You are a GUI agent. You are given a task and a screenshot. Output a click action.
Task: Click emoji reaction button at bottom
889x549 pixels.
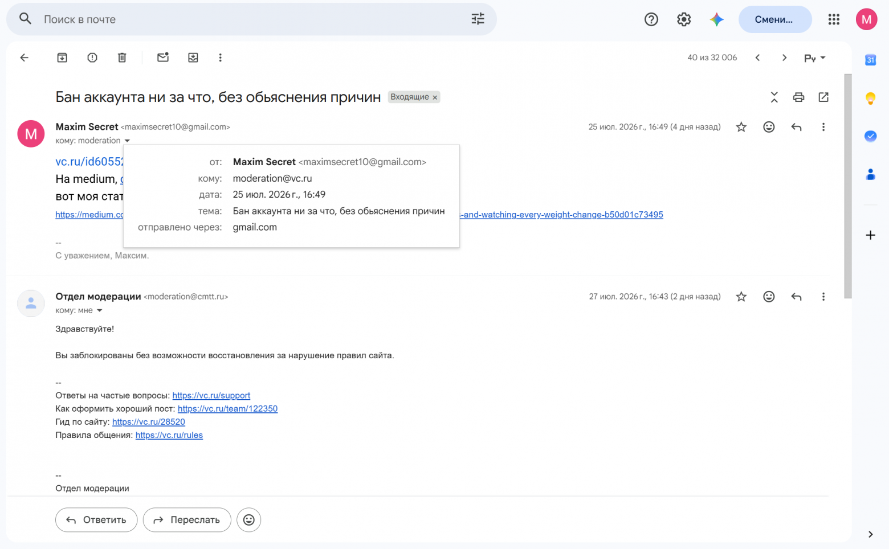coord(249,520)
